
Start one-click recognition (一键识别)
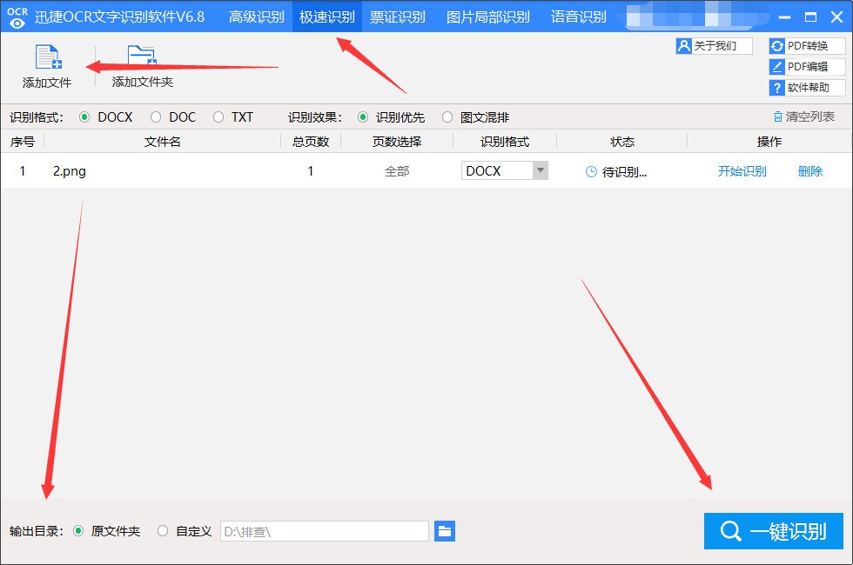click(774, 531)
